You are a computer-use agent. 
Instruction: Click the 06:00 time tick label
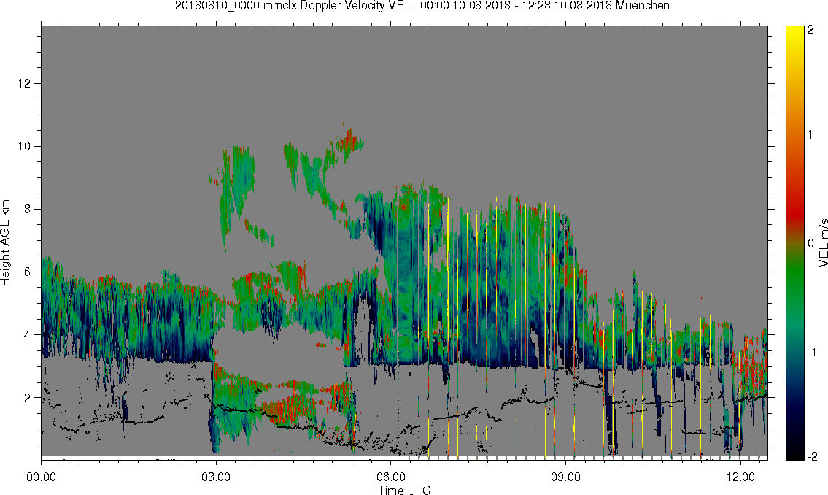(x=391, y=477)
